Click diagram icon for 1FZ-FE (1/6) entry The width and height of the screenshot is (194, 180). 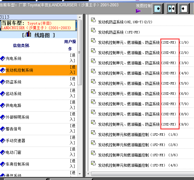point(94,133)
